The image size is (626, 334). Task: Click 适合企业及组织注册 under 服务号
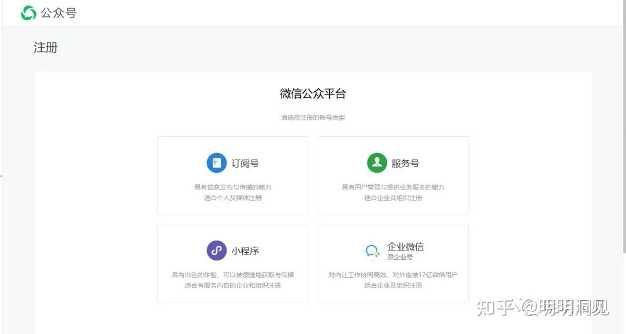coord(393,198)
